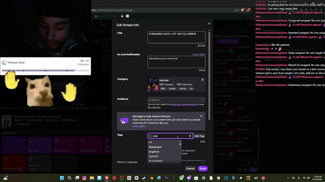The image size is (325, 182).
Task: Click into the stream Title field
Action: (x=176, y=37)
